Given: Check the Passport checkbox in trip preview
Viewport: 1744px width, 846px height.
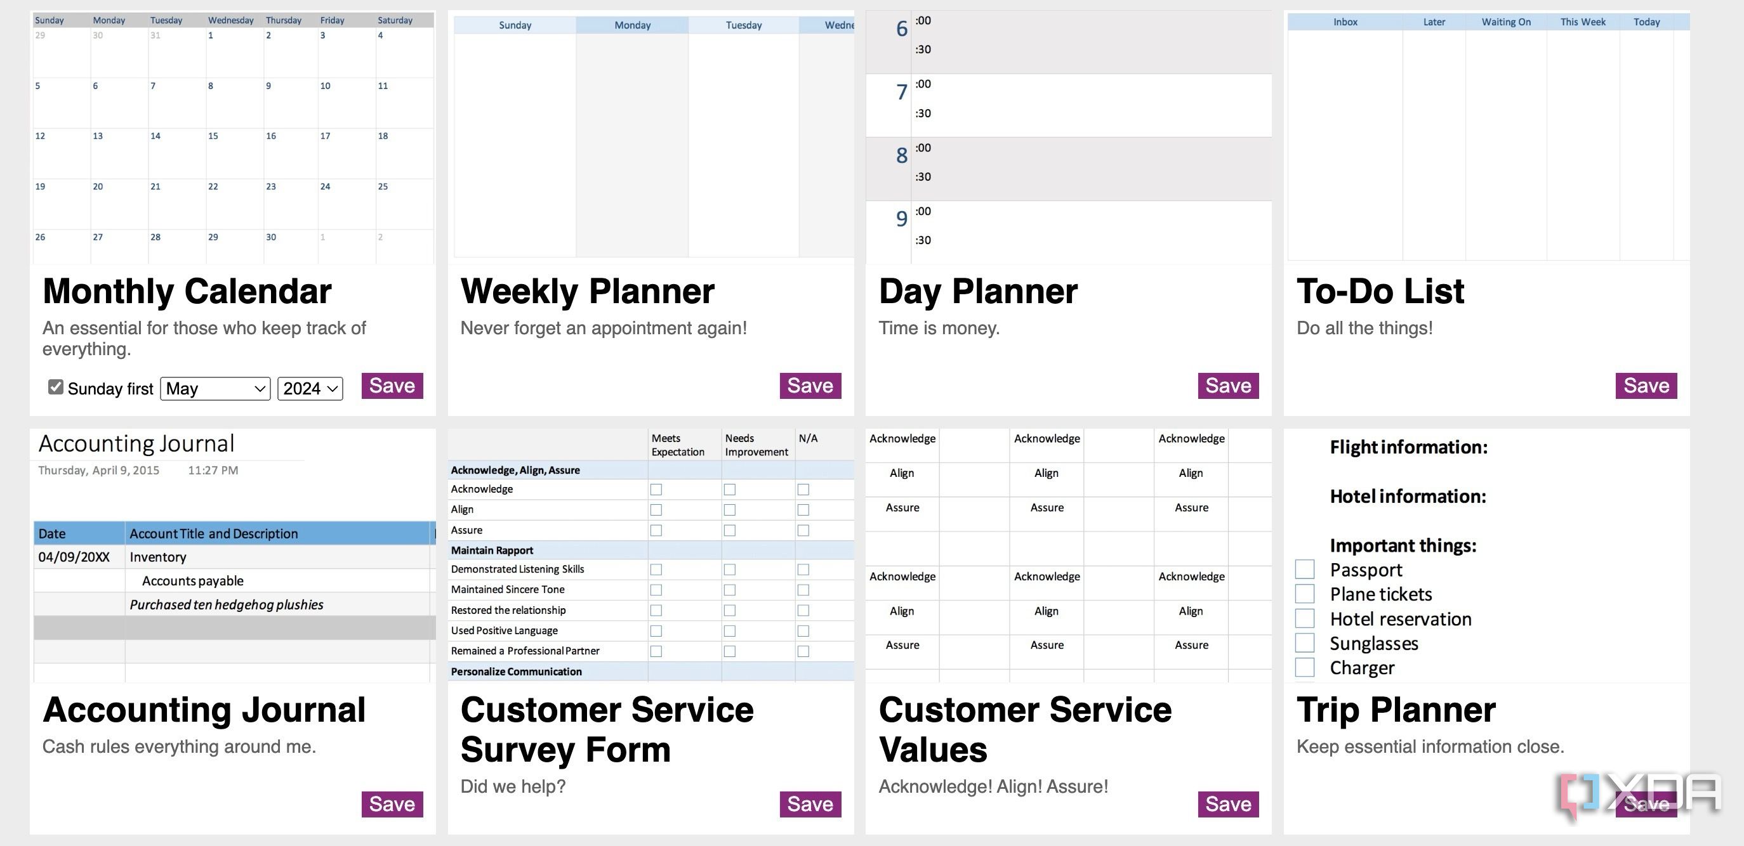Looking at the screenshot, I should pos(1304,569).
